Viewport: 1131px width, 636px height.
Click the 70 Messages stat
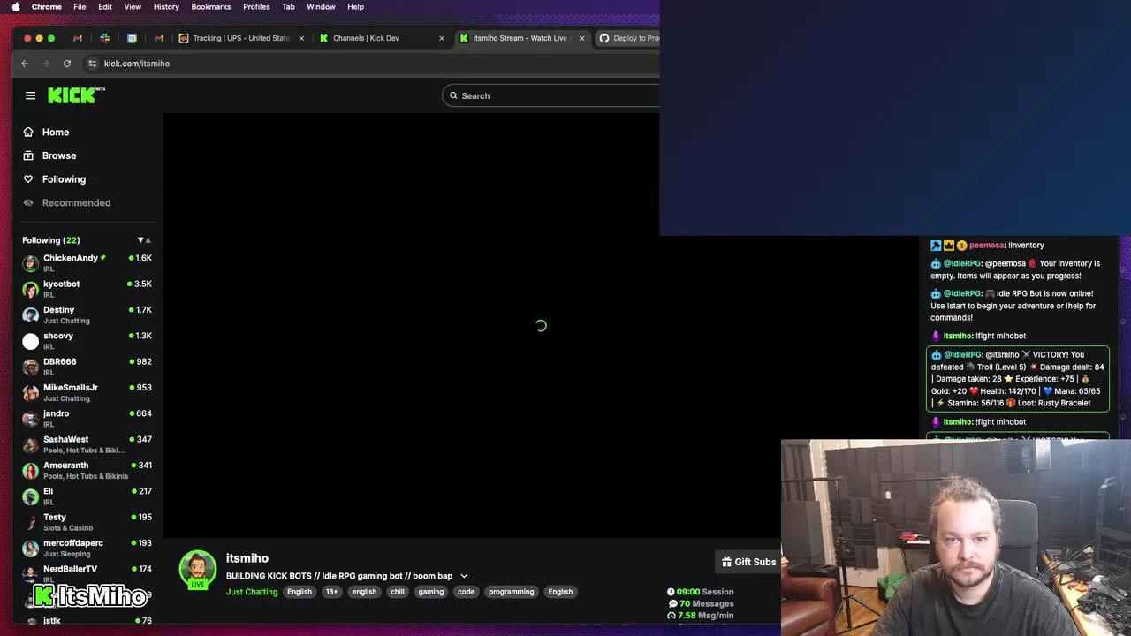pyautogui.click(x=701, y=603)
